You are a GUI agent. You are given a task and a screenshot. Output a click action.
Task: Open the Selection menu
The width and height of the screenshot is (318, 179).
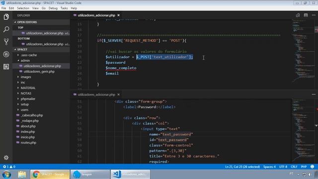click(23, 8)
